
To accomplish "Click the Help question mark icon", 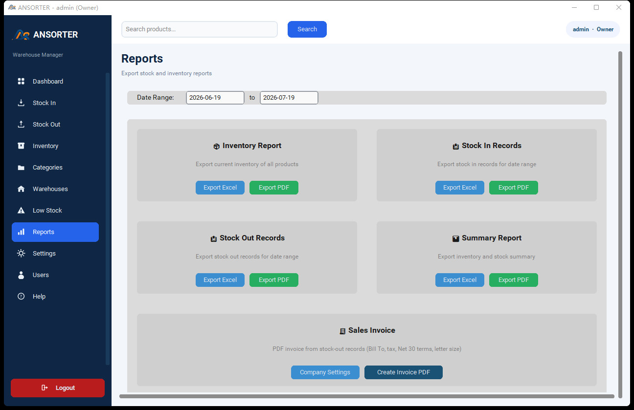I will click(x=21, y=296).
